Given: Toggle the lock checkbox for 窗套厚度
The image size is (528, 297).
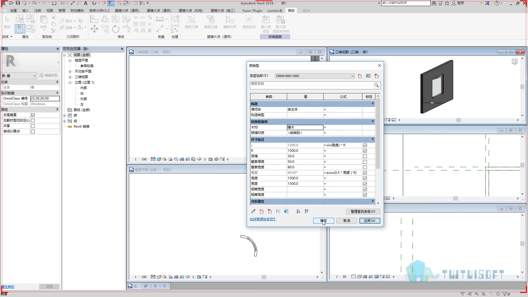Looking at the screenshot, I should [365, 162].
